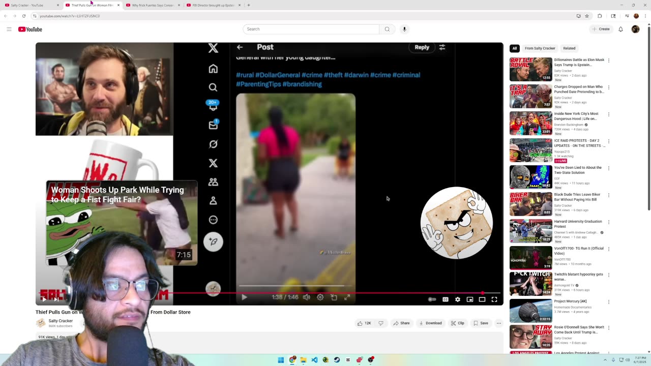Open Twitch's blatant hypocrisy video title

[x=579, y=277]
